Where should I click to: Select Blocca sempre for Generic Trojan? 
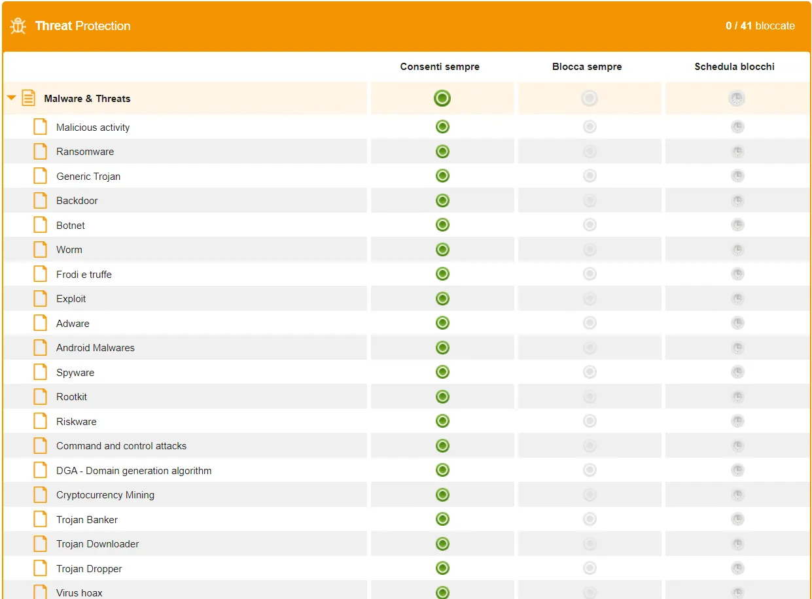coord(590,176)
